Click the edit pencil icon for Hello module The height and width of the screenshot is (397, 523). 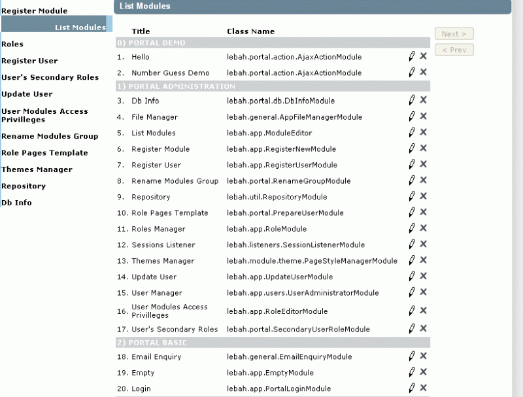pos(411,57)
